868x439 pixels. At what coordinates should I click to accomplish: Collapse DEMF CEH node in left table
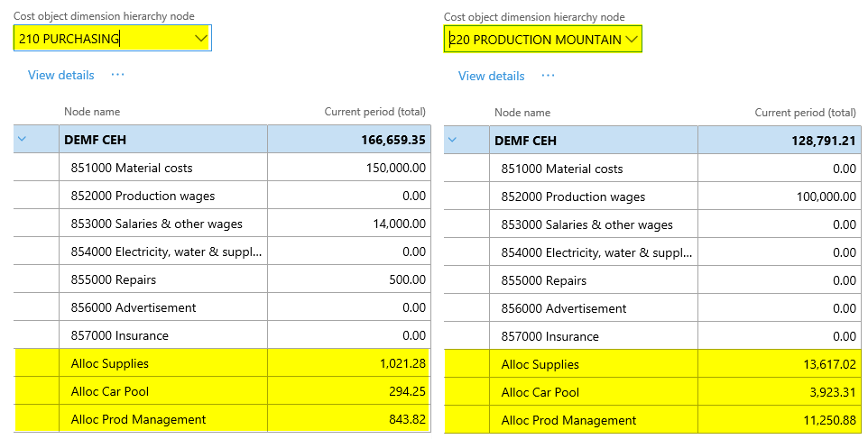click(x=23, y=140)
